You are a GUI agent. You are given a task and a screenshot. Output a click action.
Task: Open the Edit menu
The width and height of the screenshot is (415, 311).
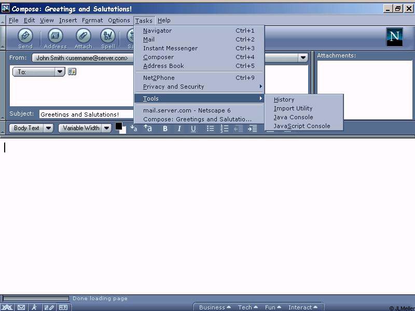30,20
